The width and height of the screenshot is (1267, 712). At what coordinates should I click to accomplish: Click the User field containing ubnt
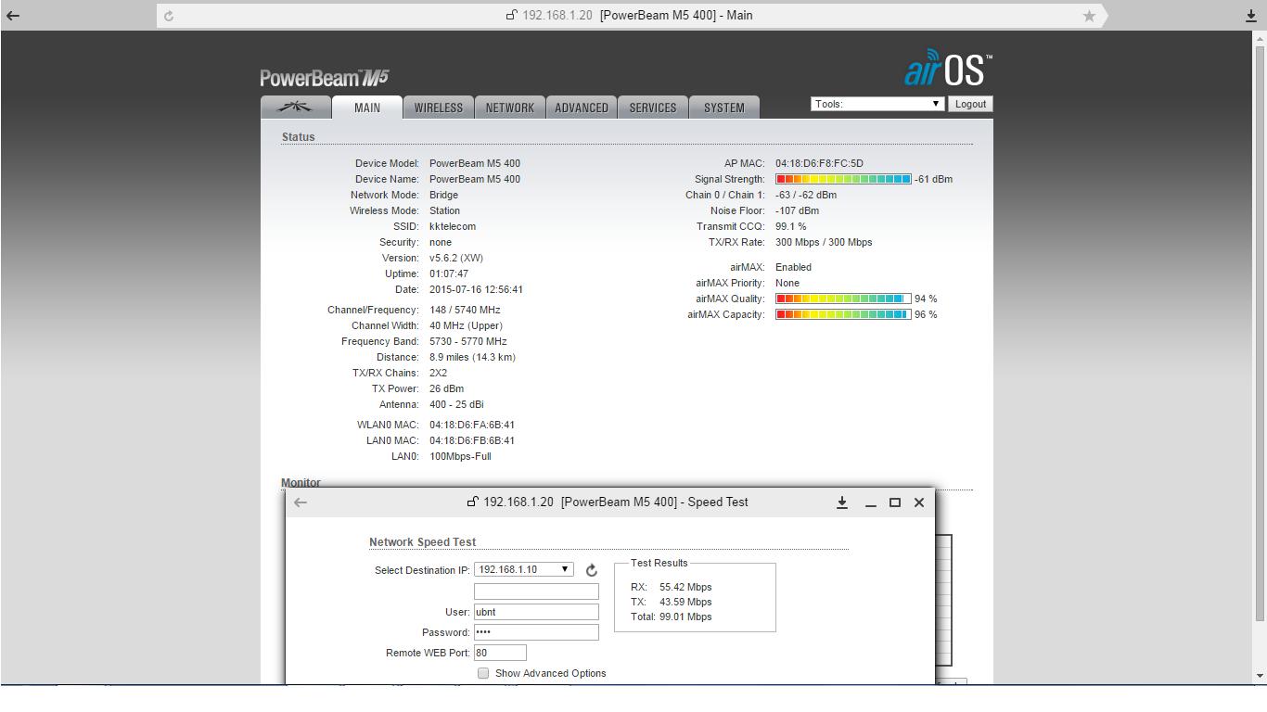click(536, 612)
